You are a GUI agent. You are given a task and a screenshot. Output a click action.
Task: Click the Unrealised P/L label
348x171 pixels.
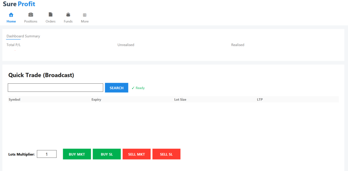(126, 45)
